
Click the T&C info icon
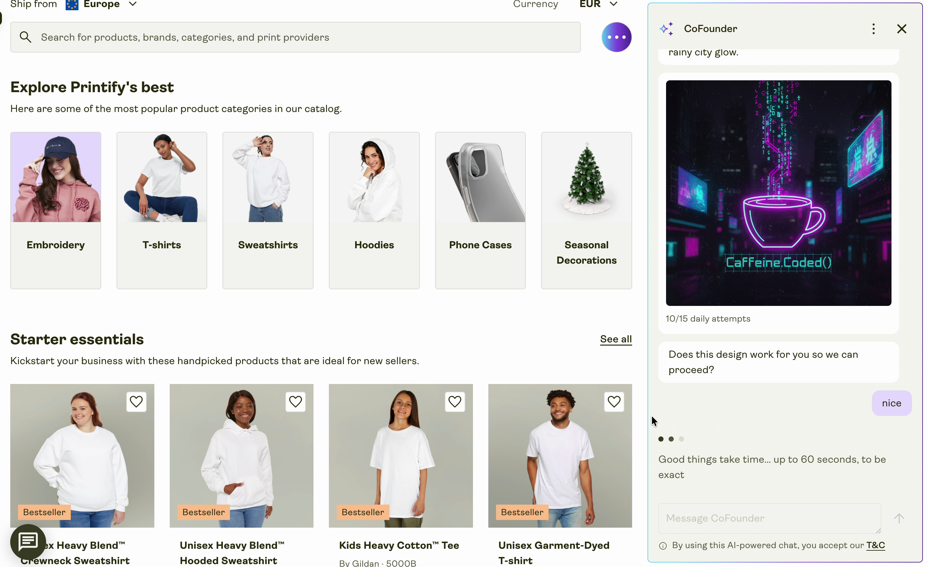pos(663,546)
